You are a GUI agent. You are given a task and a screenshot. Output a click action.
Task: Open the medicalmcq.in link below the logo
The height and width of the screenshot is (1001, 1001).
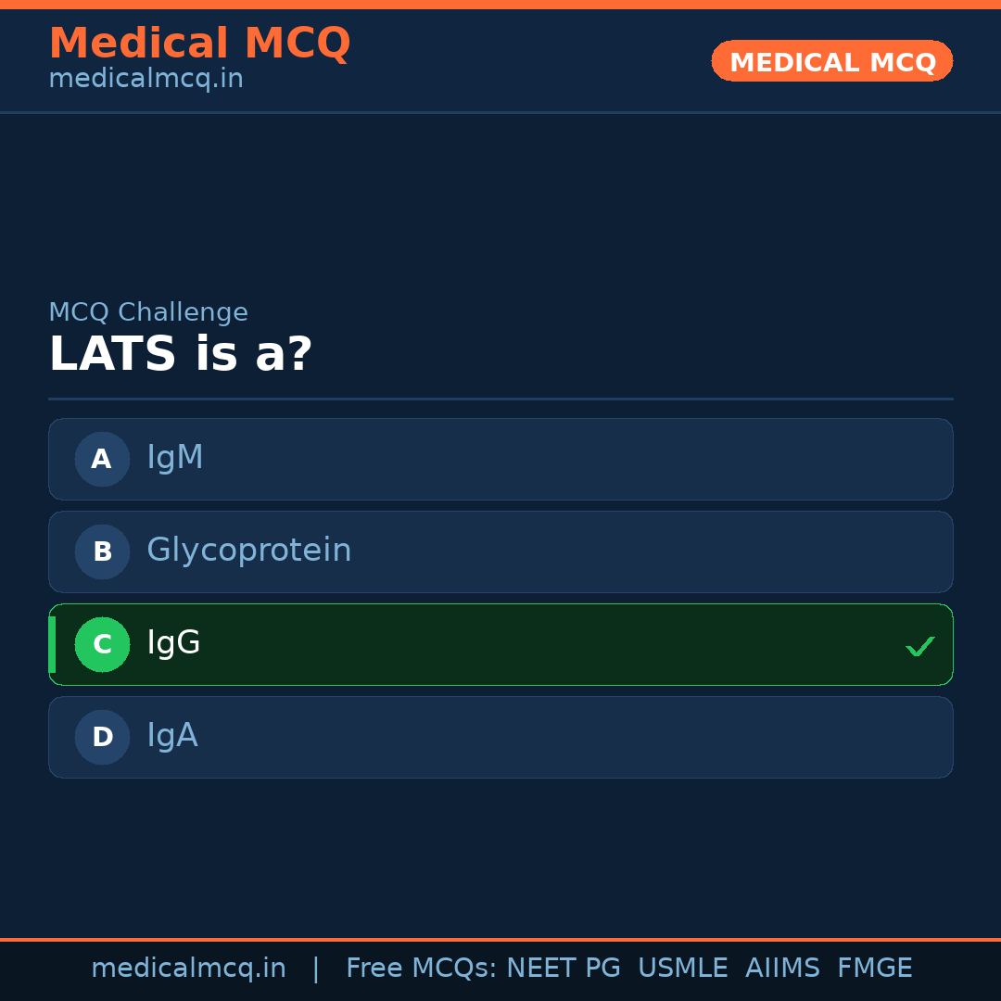coord(146,78)
